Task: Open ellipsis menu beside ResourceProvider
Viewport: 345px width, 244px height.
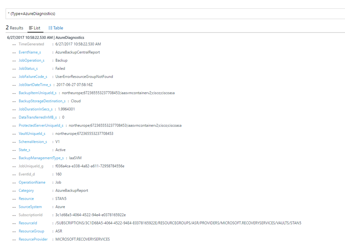Action: 14,239
